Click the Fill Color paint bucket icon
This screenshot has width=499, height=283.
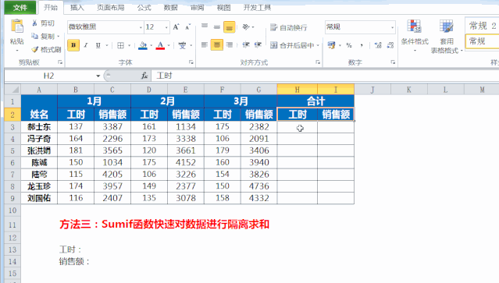[x=143, y=45]
